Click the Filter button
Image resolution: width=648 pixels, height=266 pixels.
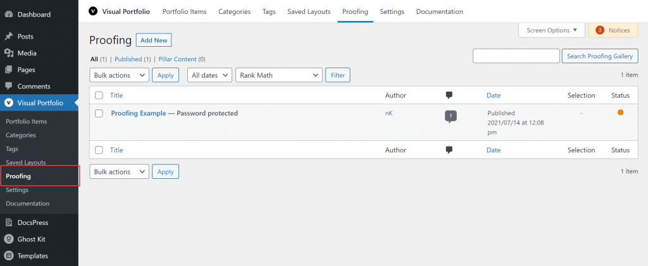(338, 75)
